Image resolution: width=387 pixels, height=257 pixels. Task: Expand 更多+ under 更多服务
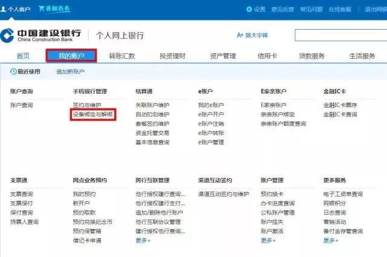331,240
